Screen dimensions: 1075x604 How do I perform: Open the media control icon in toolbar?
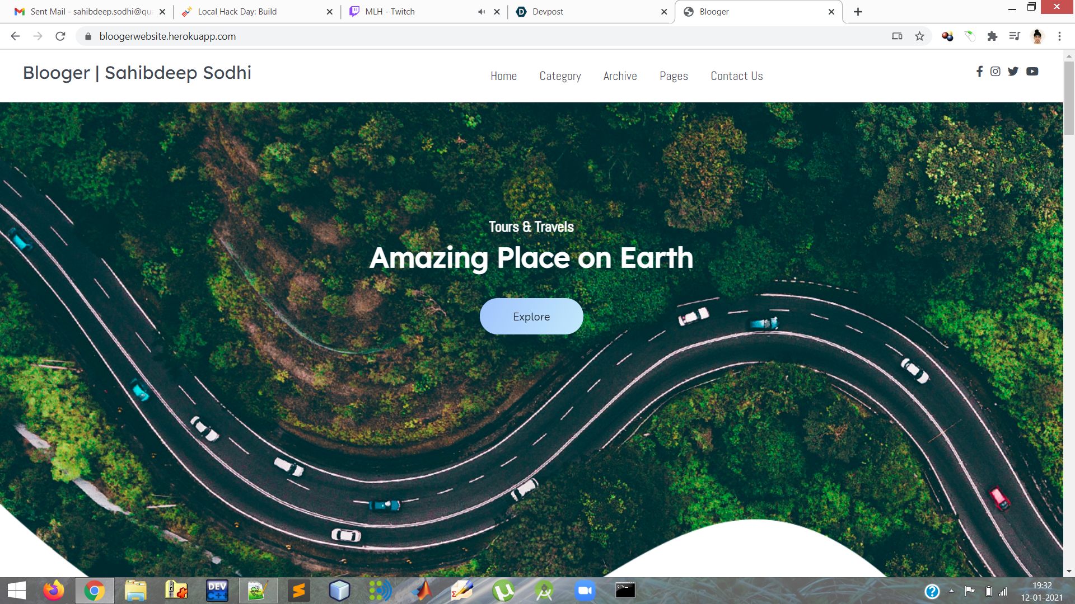point(1014,36)
